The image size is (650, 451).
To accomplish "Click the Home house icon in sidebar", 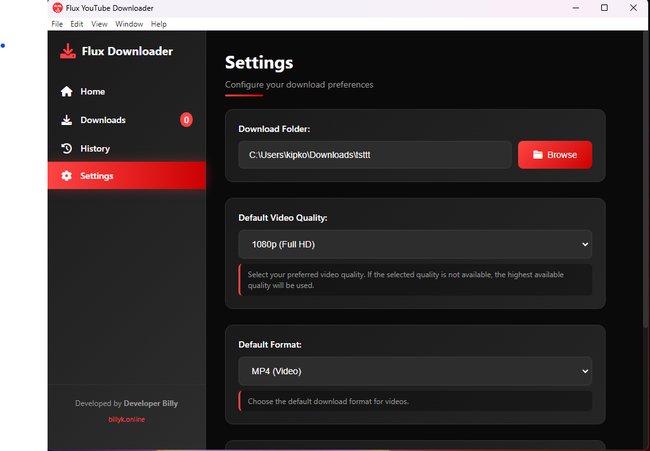I will click(67, 91).
